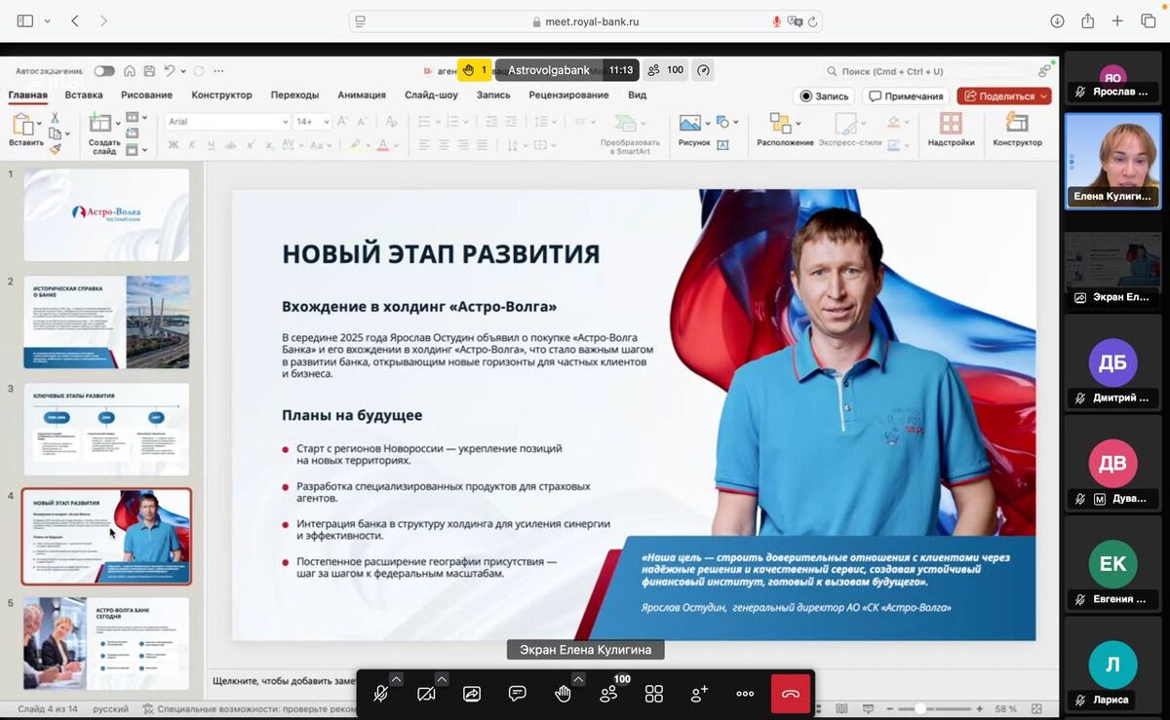Turn on the camera in meeting controls
Viewport: 1170px width, 720px height.
coord(426,694)
